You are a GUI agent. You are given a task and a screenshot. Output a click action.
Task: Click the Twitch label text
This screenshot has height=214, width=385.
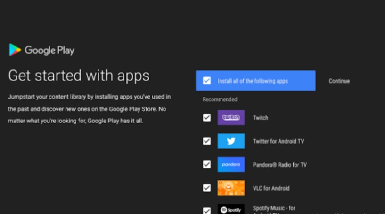[261, 118]
